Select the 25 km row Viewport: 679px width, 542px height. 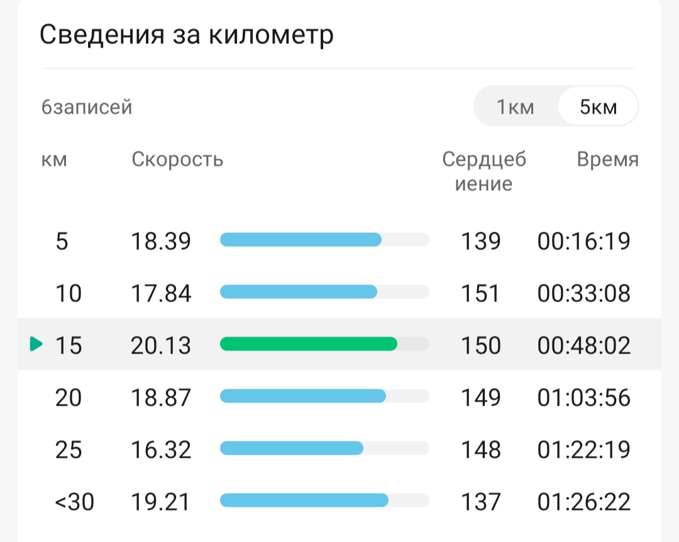pos(339,448)
